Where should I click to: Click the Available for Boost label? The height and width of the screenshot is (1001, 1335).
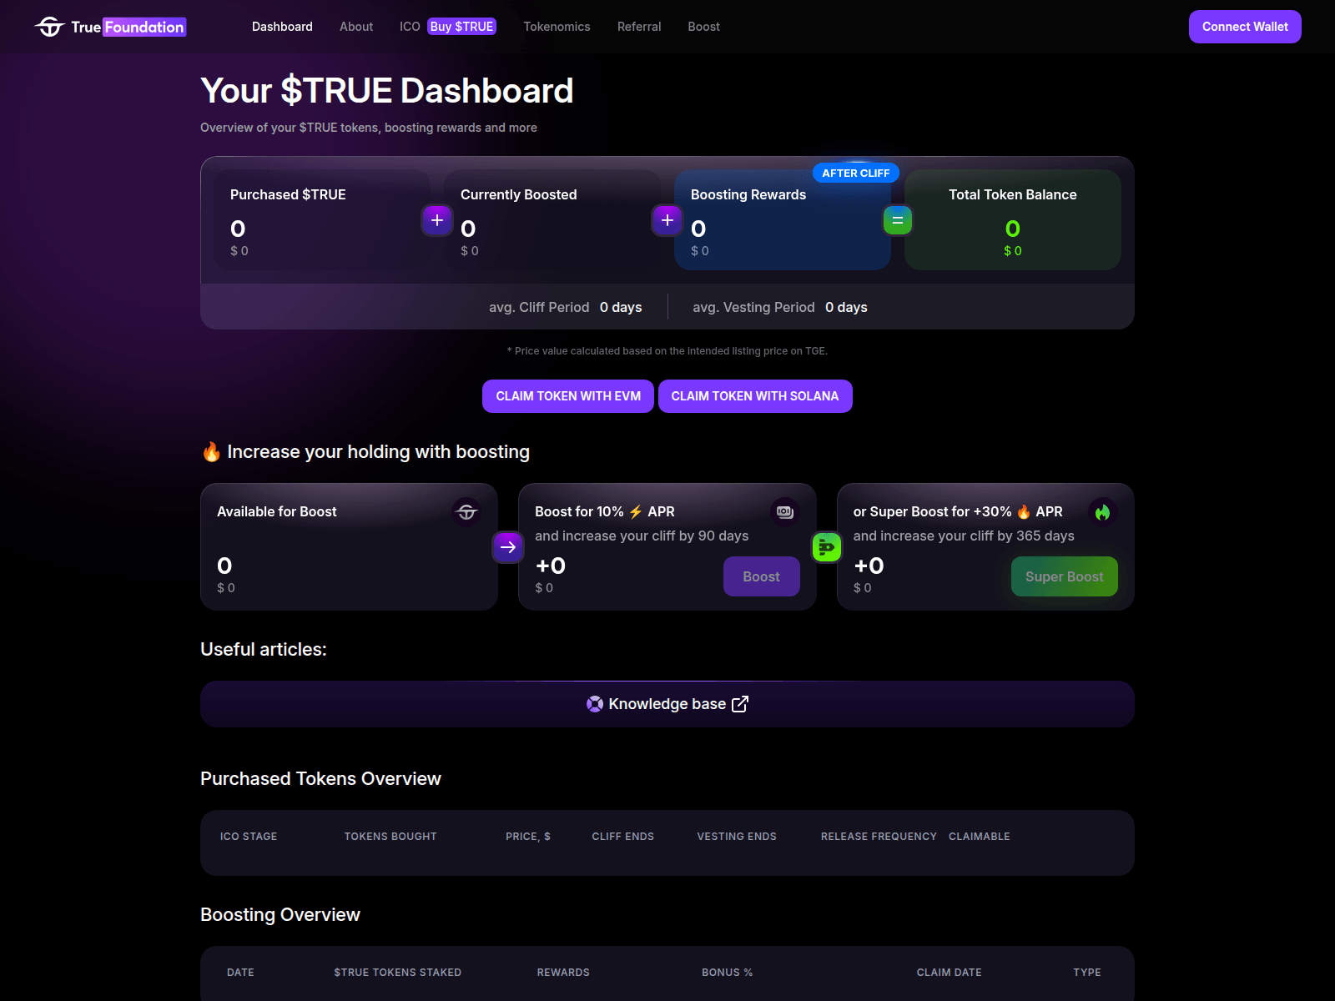pos(277,511)
